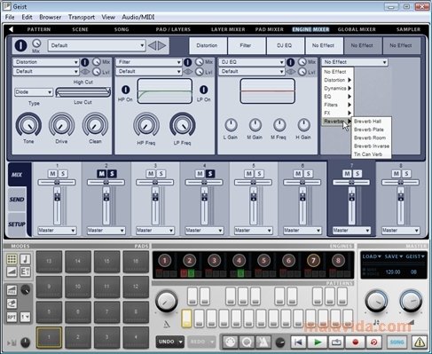Click the quantize Q icon in transport bar
Screen dimensions: 432x354
pos(247,342)
